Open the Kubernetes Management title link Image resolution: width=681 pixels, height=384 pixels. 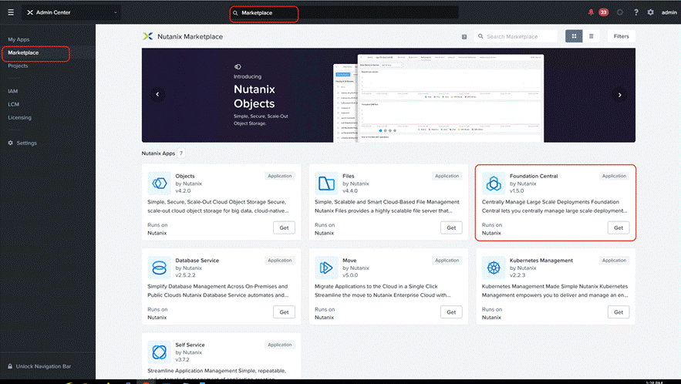(541, 260)
